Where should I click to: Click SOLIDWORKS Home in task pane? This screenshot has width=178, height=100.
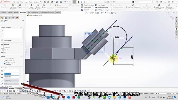coord(176,18)
